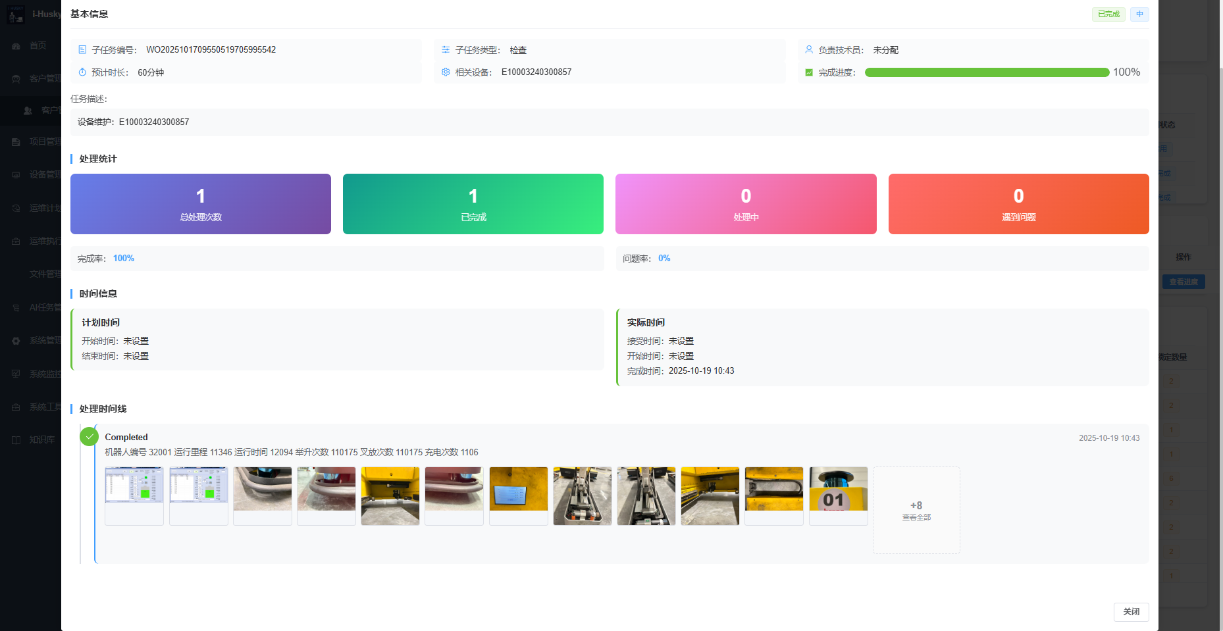The image size is (1223, 631).
Task: Click the sliders icon beside 子任务类型
Action: 446,50
